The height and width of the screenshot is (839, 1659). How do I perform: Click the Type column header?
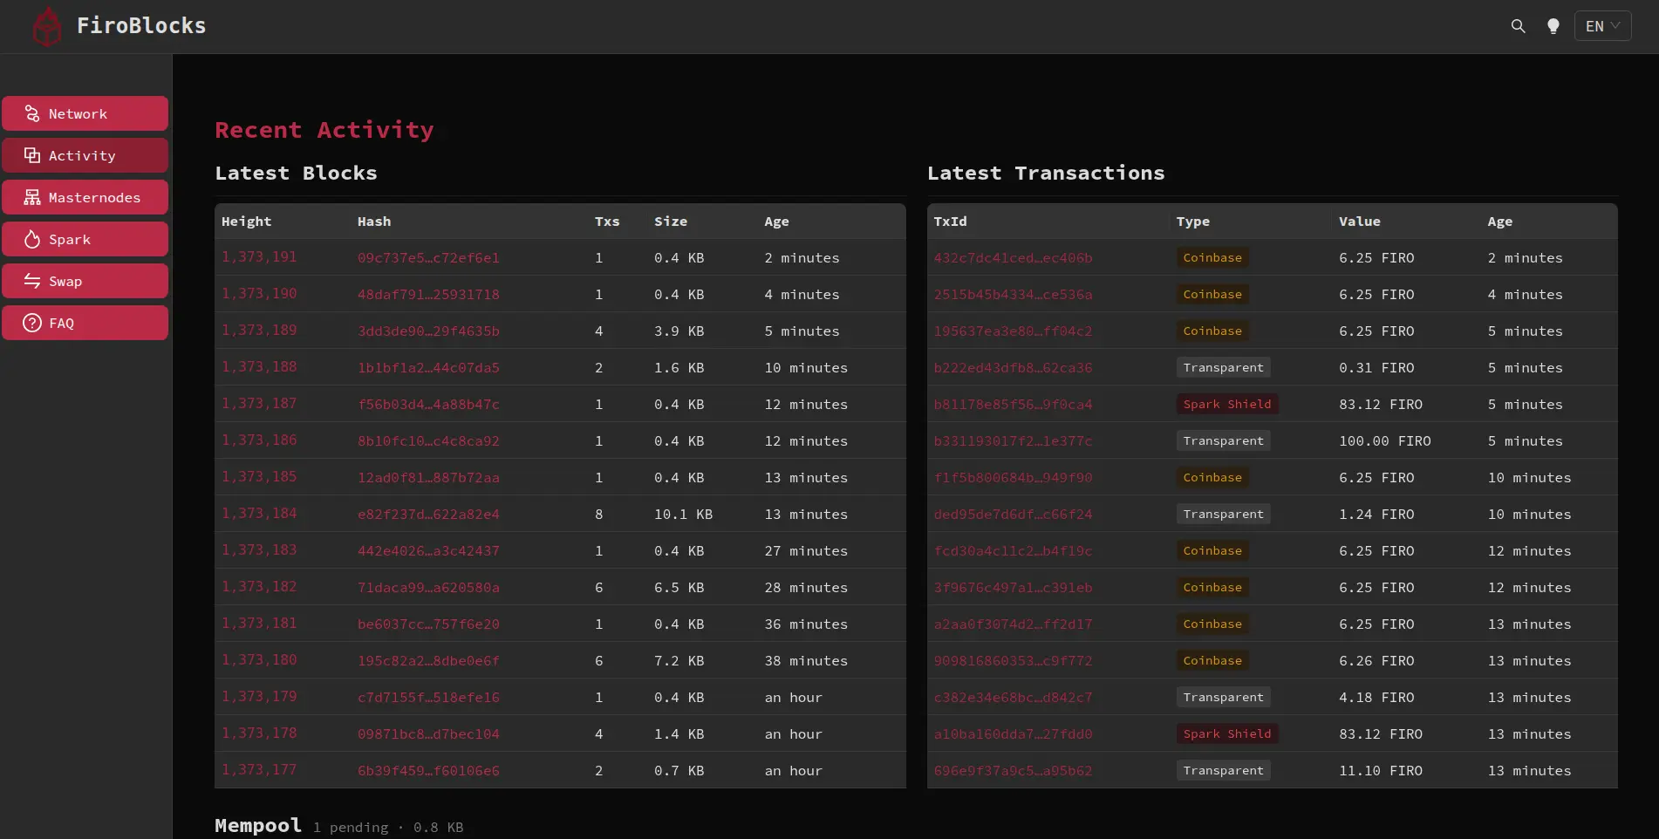pos(1193,222)
